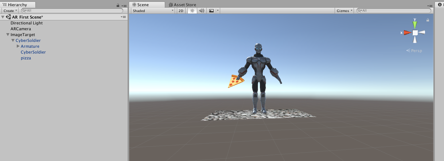The height and width of the screenshot is (161, 444).
Task: Toggle scene lighting sun icon
Action: point(192,11)
